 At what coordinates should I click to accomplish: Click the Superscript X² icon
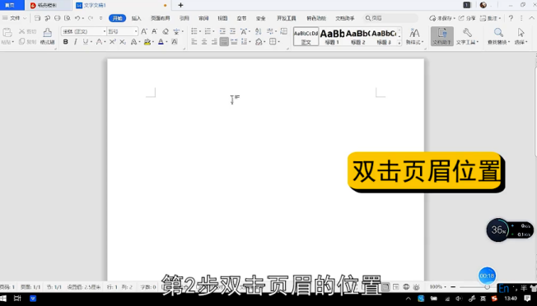point(112,42)
